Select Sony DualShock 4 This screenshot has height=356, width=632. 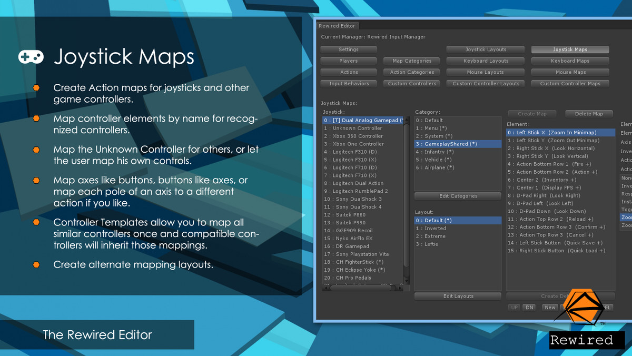(363, 207)
